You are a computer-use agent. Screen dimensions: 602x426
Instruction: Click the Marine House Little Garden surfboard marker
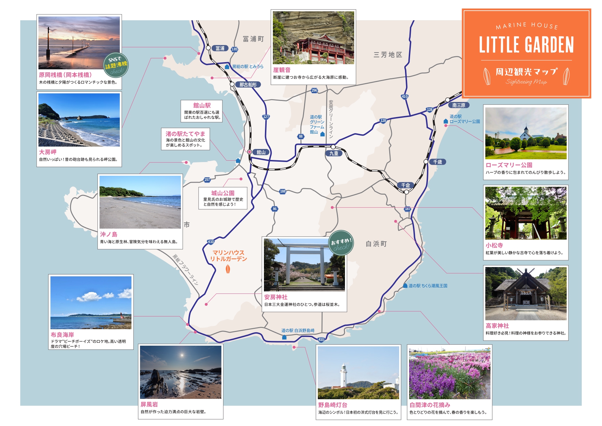228,269
